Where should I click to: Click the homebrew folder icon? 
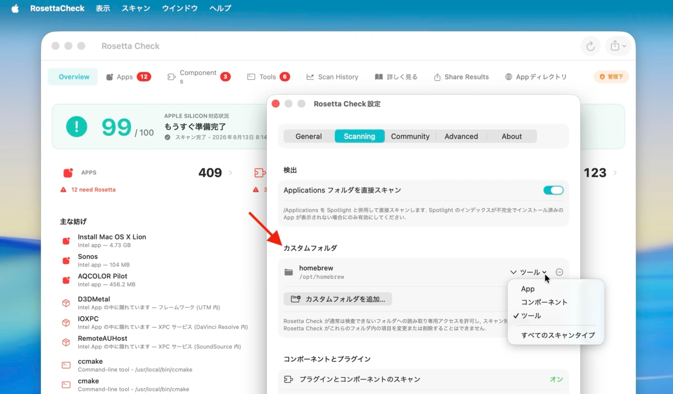288,272
